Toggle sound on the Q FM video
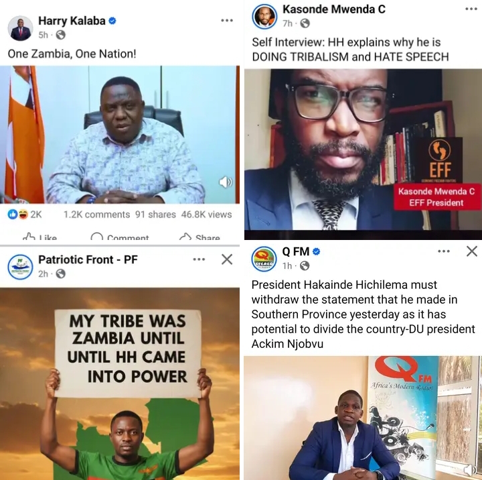 [469, 470]
